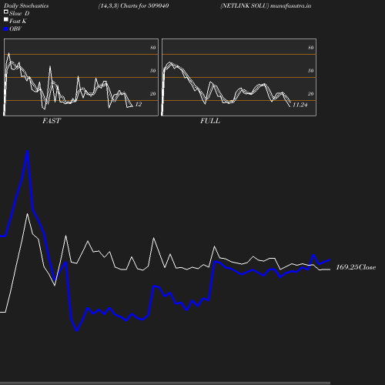Click the 'FULL' chart caption
Image resolution: width=385 pixels, height=385 pixels.
click(210, 121)
